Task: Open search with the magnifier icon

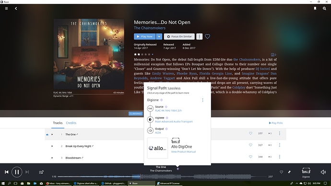Action: 324,9
